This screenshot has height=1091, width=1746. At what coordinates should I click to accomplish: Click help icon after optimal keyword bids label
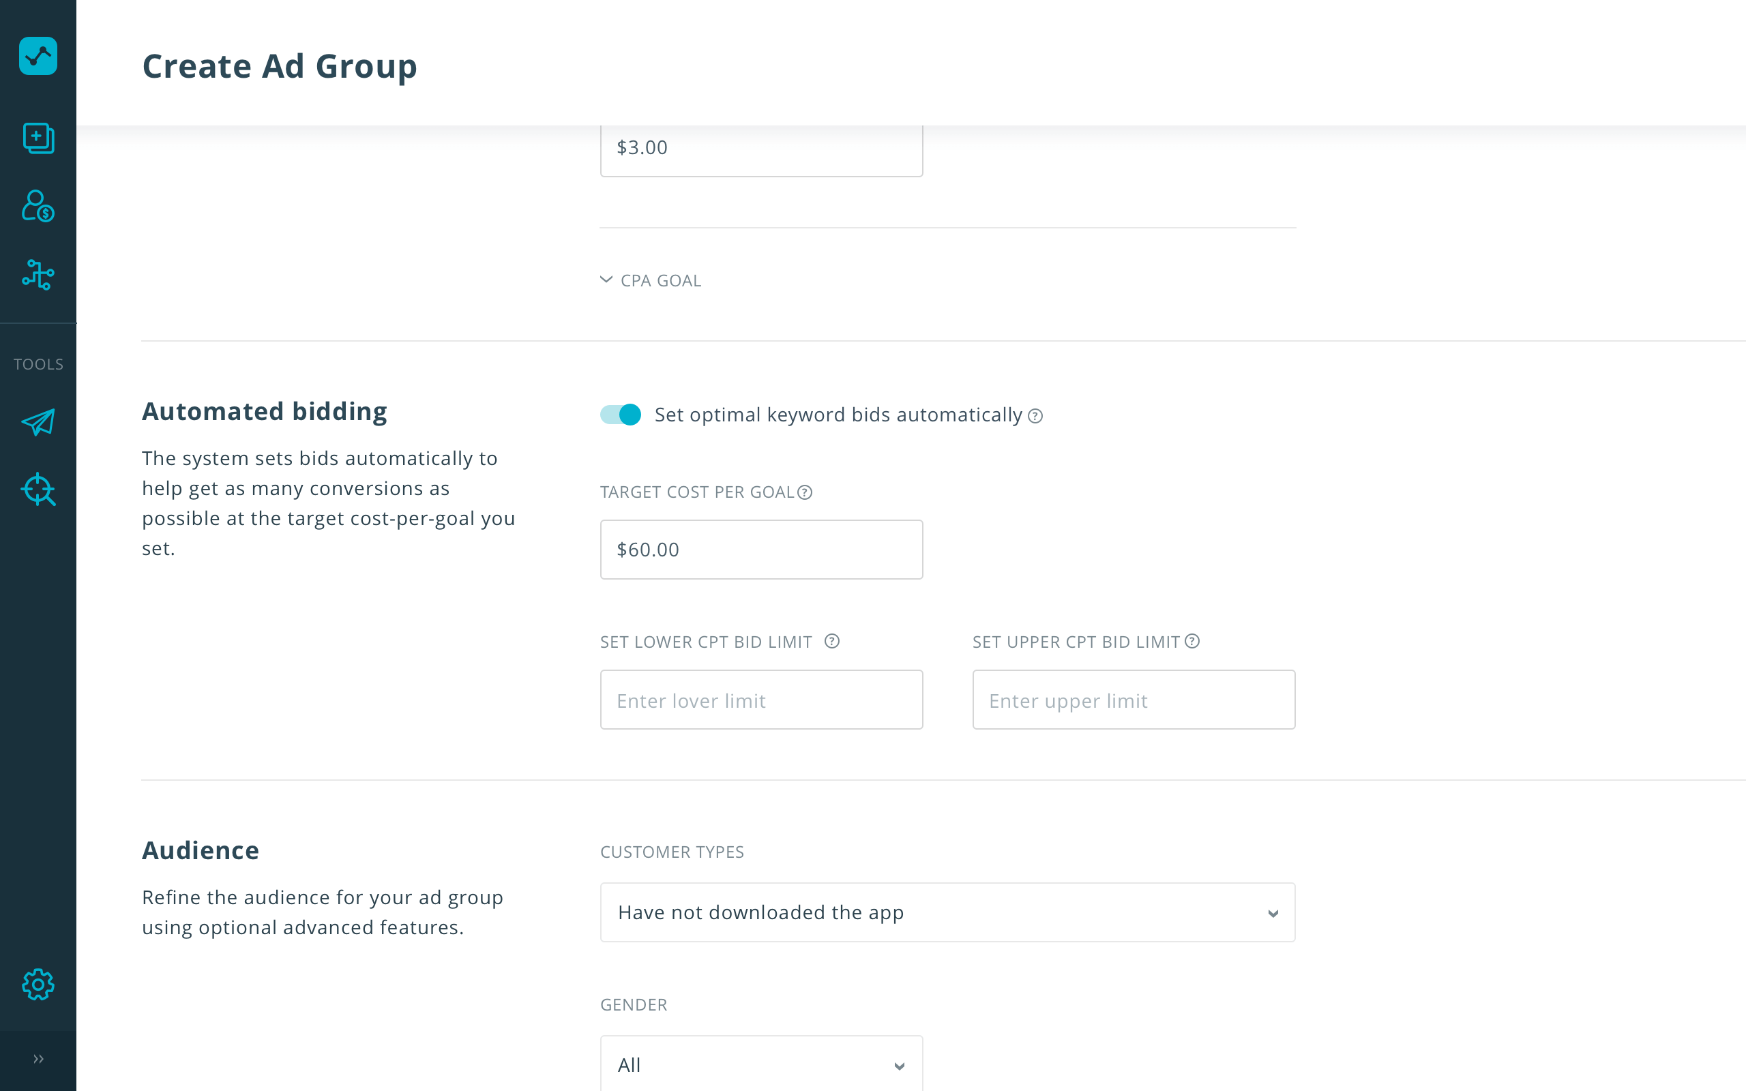tap(1035, 417)
